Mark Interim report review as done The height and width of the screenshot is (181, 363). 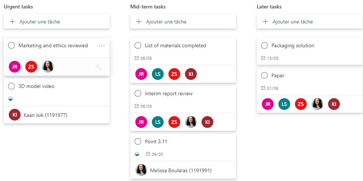(x=138, y=93)
